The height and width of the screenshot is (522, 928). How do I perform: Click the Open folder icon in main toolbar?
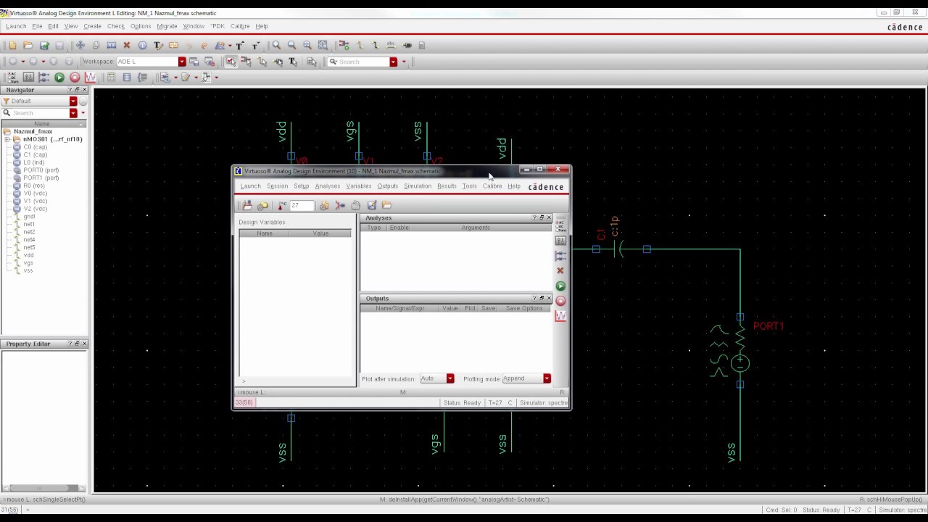[x=28, y=45]
